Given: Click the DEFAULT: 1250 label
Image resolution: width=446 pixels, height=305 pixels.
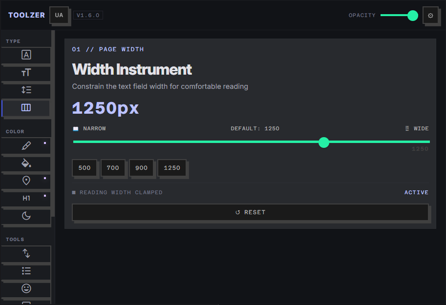Looking at the screenshot, I should (x=255, y=128).
